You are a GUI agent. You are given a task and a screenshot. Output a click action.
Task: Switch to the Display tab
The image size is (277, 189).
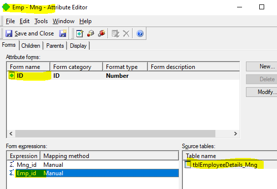78,46
